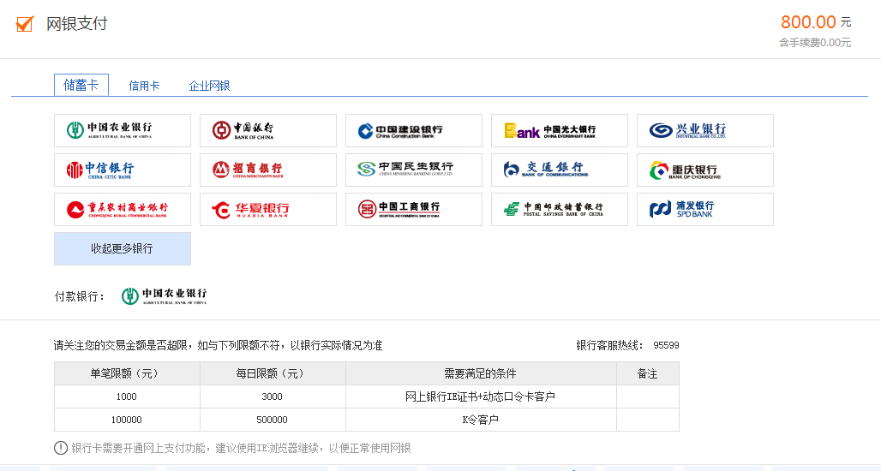
Task: Toggle the 网银支付 checkbox
Action: click(25, 24)
